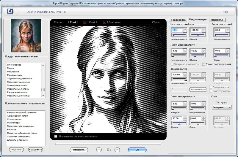
Task: Select the Состав view tab
Action: [58, 22]
